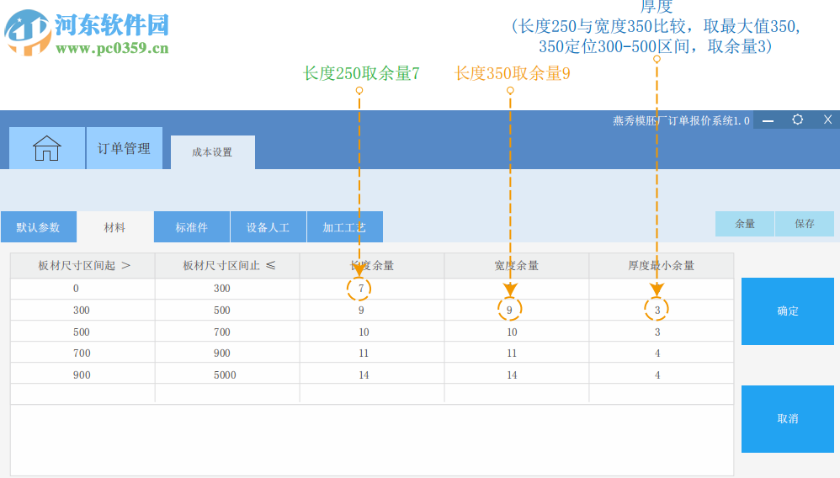Select start value 300 in second row

click(x=83, y=310)
